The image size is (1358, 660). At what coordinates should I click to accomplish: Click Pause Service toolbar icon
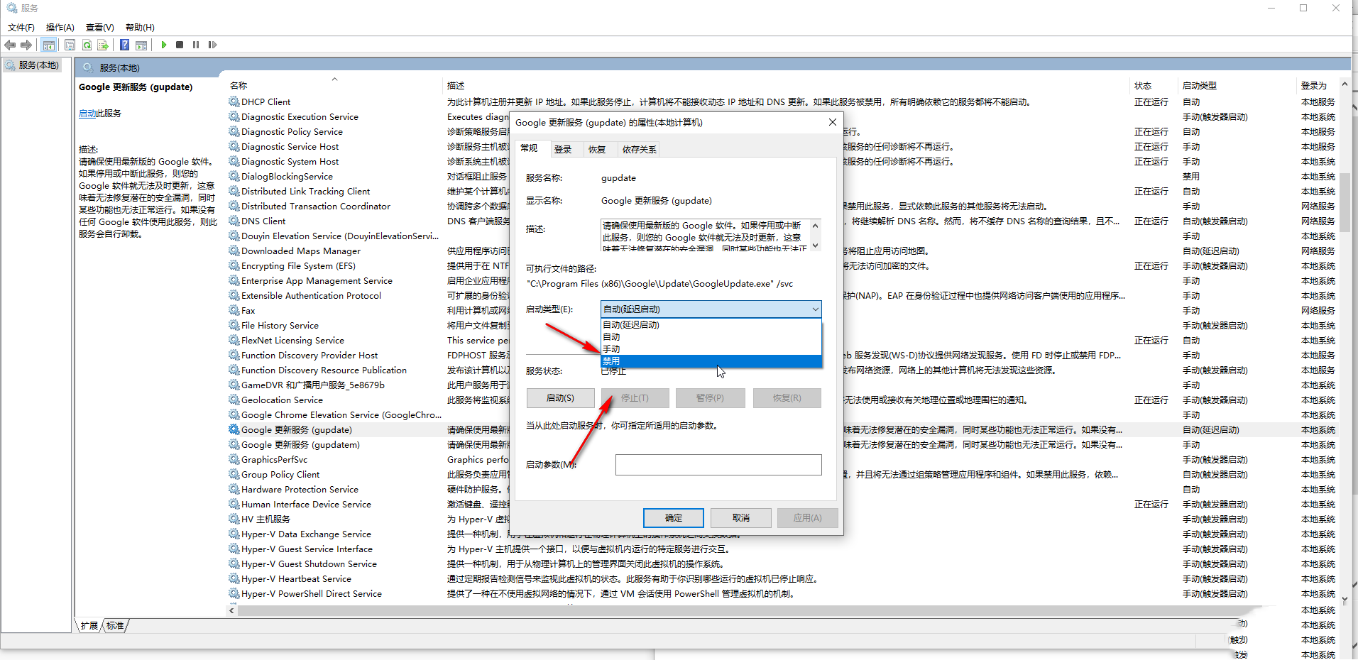[196, 45]
